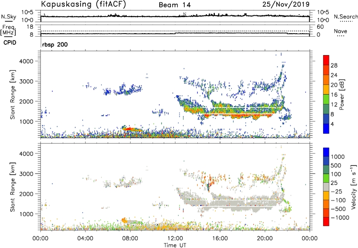Pick the yellow segment of Velocity colorbar
This screenshot has height=248, width=358.
[326, 196]
